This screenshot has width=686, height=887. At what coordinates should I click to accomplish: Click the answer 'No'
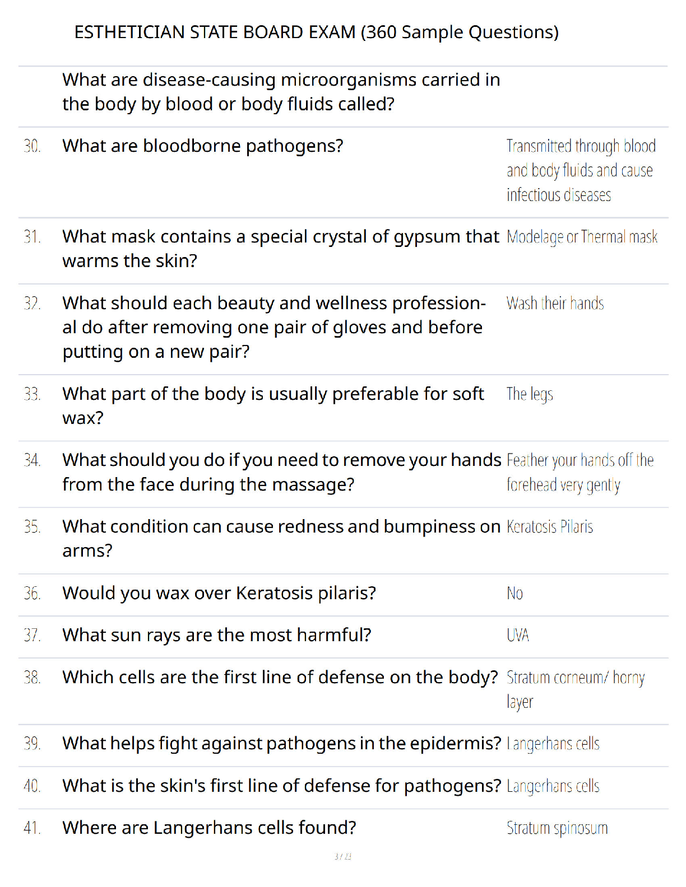point(514,594)
